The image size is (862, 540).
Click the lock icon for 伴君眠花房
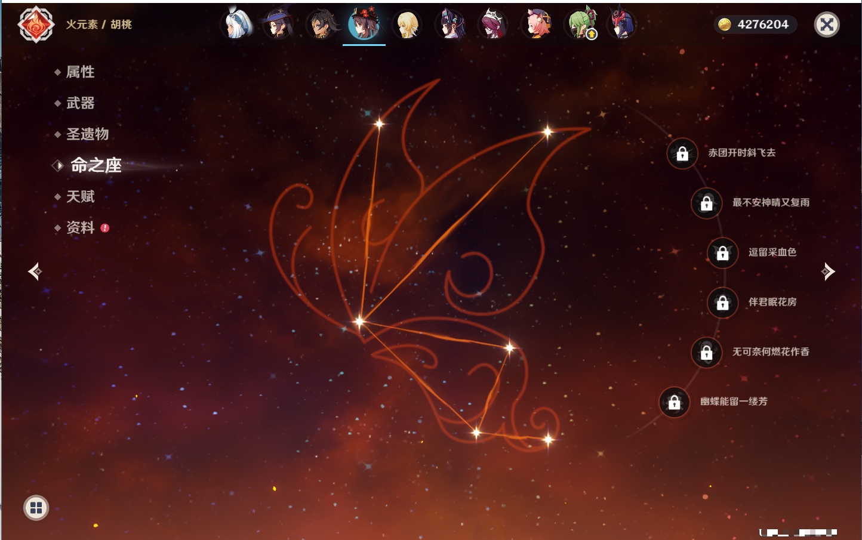pyautogui.click(x=722, y=303)
